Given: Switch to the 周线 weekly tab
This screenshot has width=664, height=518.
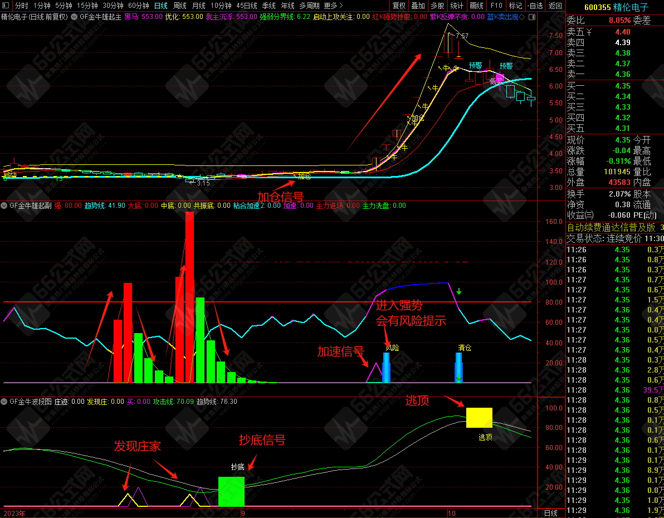Looking at the screenshot, I should point(180,6).
